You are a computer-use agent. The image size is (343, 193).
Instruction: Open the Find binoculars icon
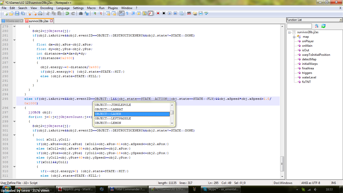(81, 13)
